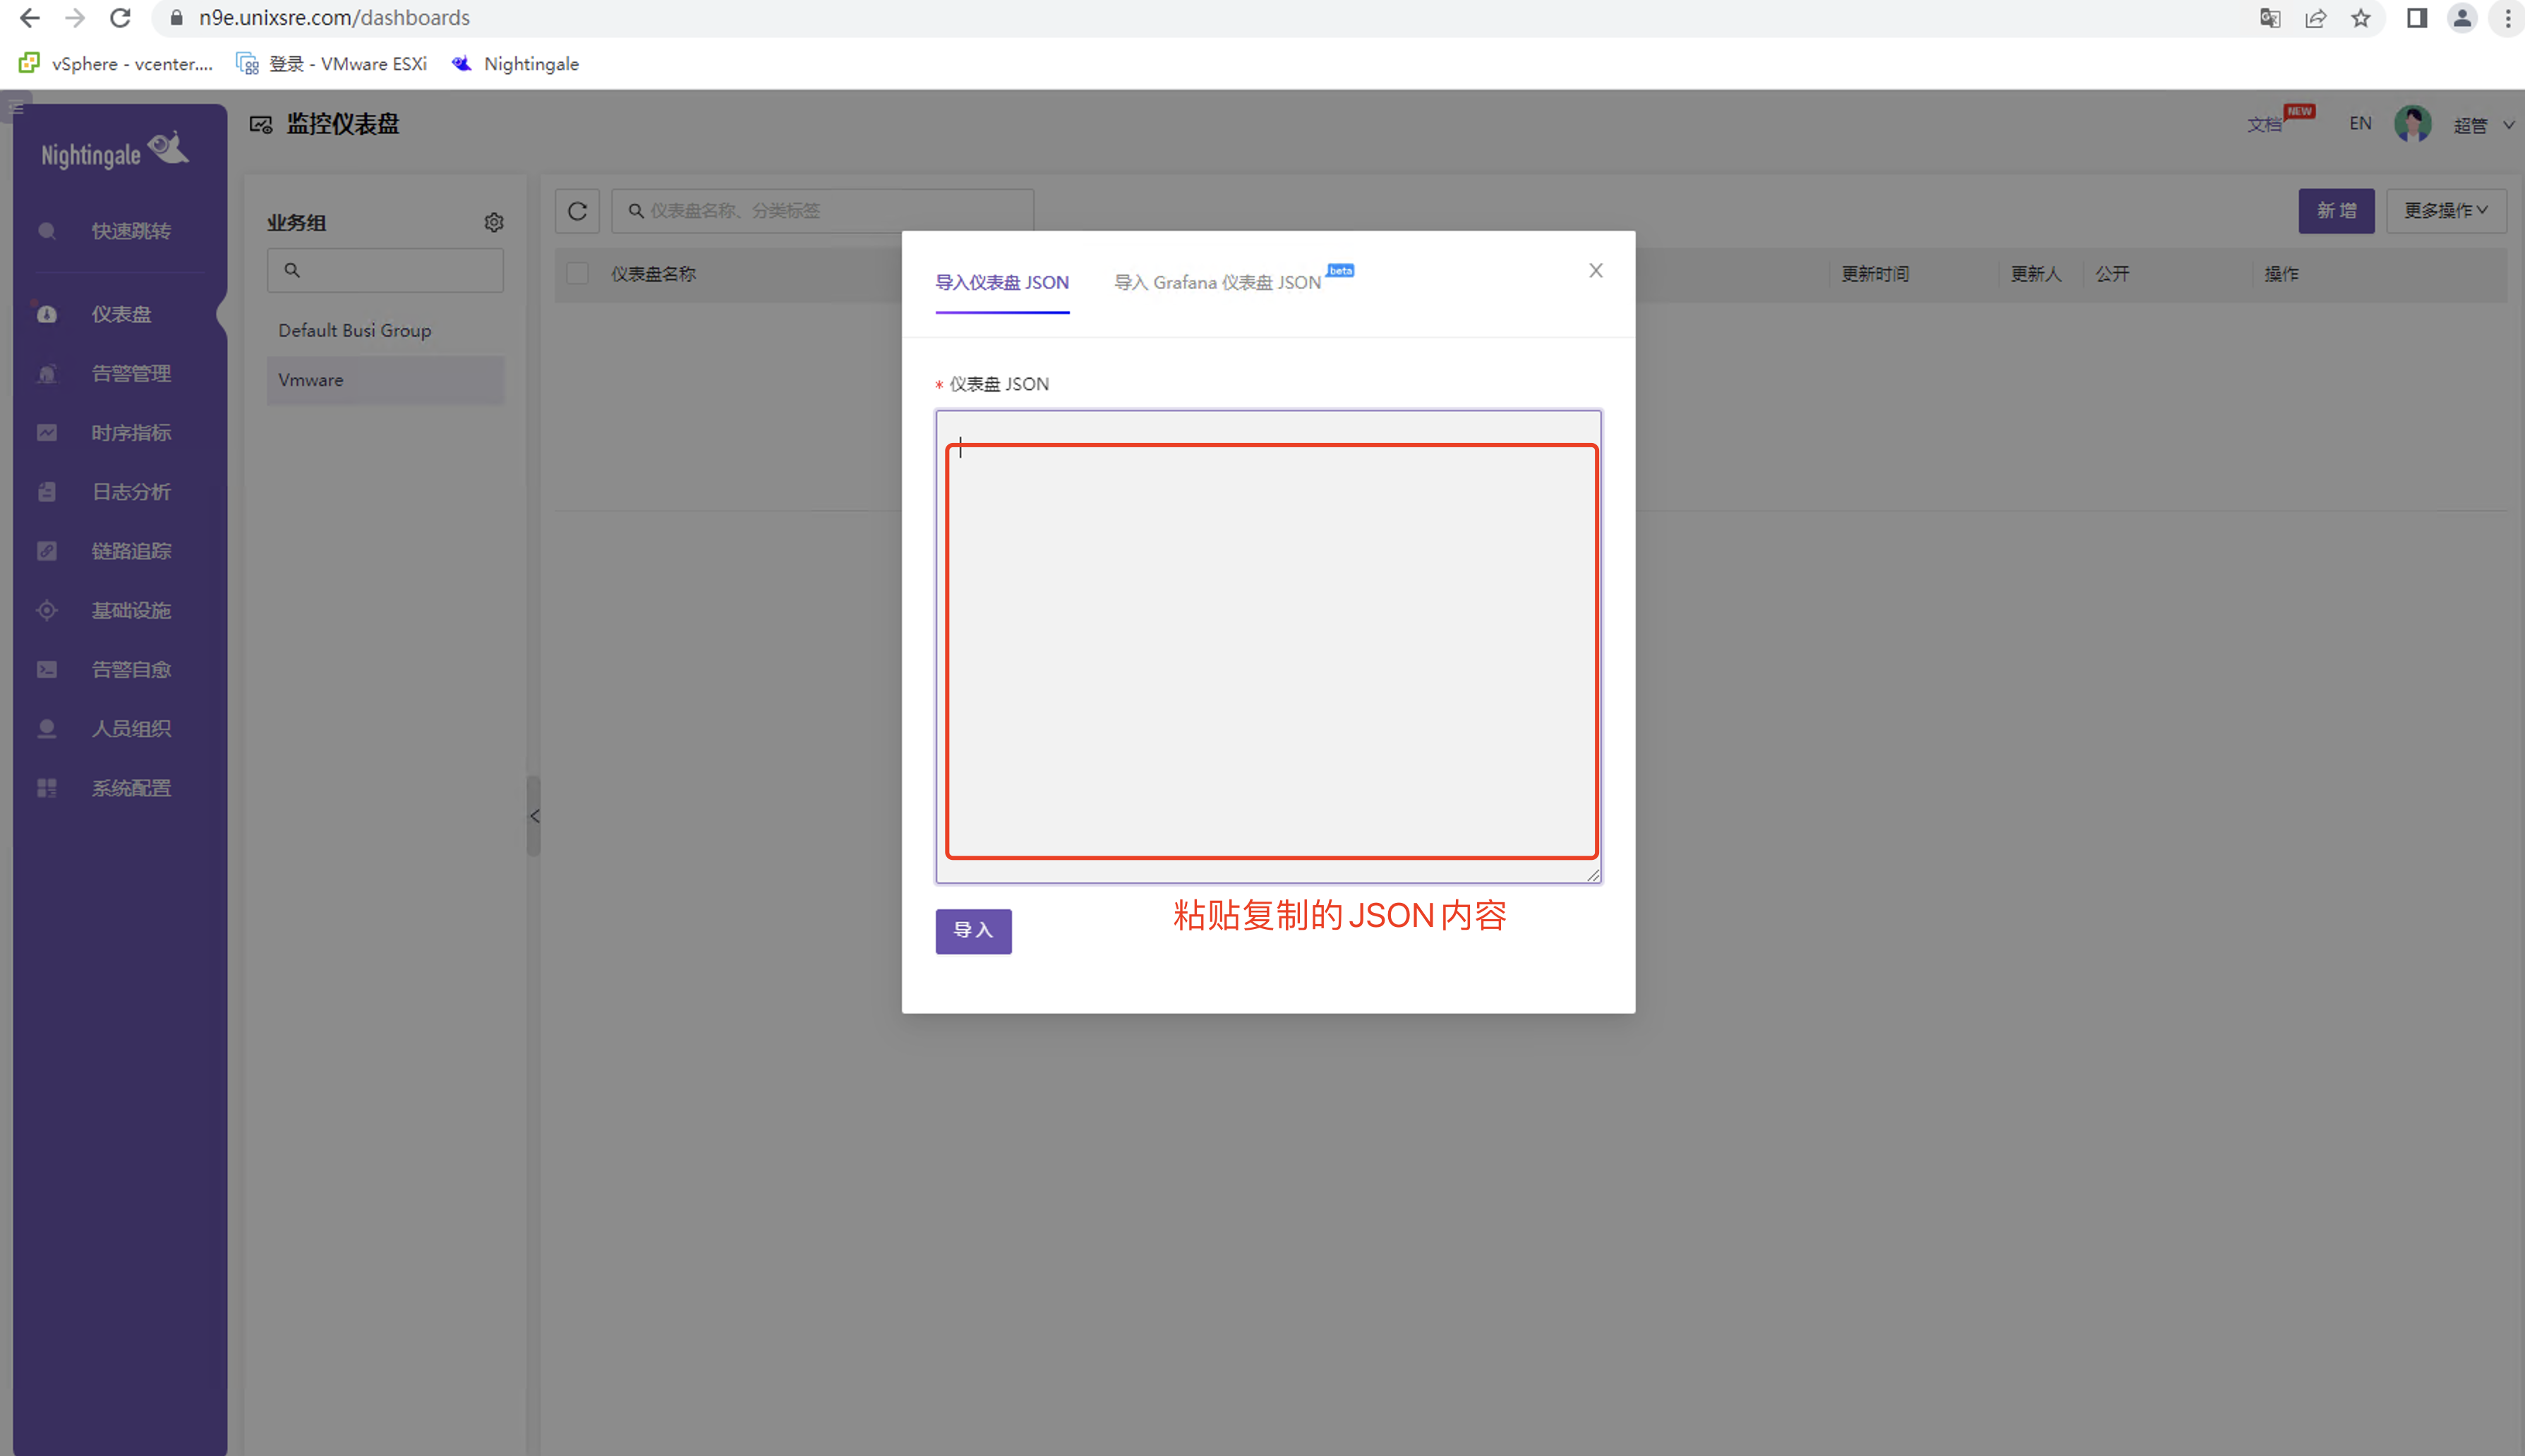
Task: Open the 告警管理 alert management icon
Action: 47,372
